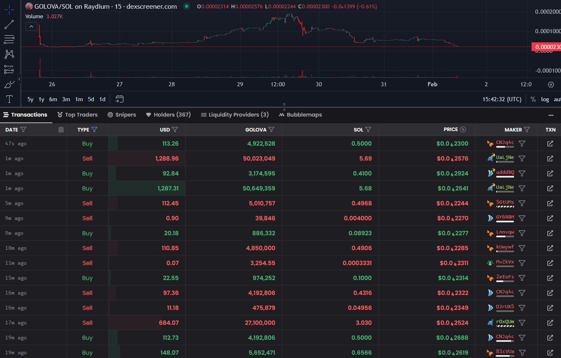Toggle the log scale on chart
The image size is (561, 358).
pos(545,99)
